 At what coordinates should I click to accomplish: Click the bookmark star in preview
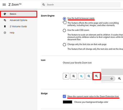(111, 78)
